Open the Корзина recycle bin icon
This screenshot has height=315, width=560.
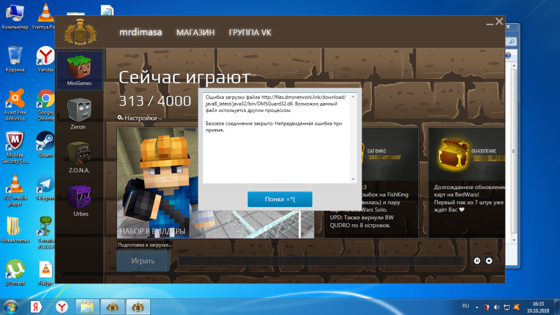click(x=15, y=59)
